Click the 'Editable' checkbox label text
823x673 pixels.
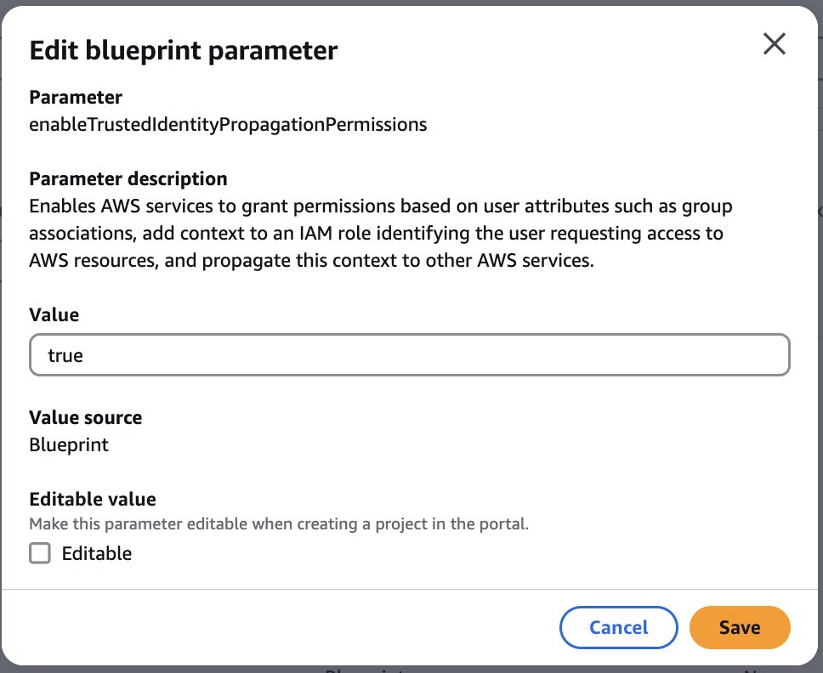coord(97,554)
